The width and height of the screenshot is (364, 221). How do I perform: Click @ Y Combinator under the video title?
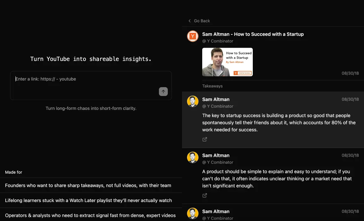(217, 41)
